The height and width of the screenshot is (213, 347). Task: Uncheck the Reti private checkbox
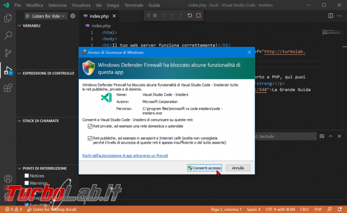90,127
